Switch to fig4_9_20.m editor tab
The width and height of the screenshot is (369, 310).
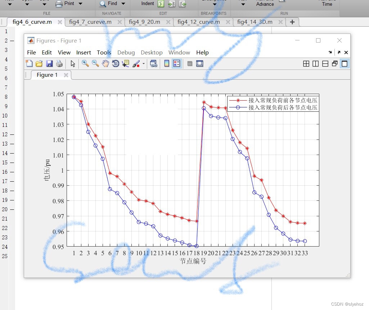(144, 22)
